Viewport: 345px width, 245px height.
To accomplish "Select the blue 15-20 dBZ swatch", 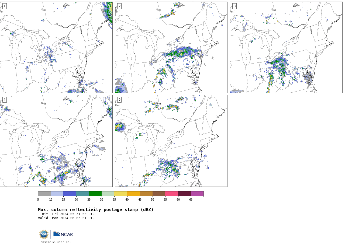I will point(70,194).
